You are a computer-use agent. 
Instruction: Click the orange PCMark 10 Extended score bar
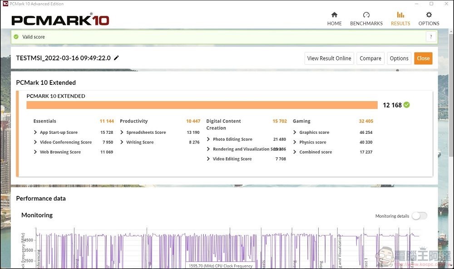coord(202,105)
